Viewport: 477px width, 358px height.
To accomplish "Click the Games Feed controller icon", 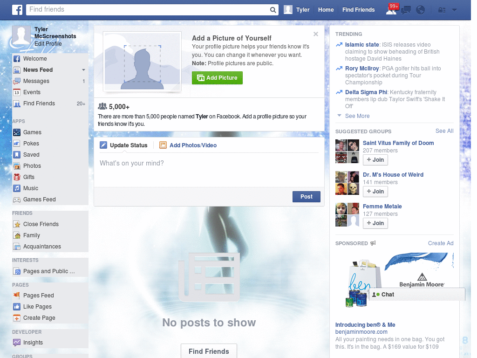I will click(17, 200).
